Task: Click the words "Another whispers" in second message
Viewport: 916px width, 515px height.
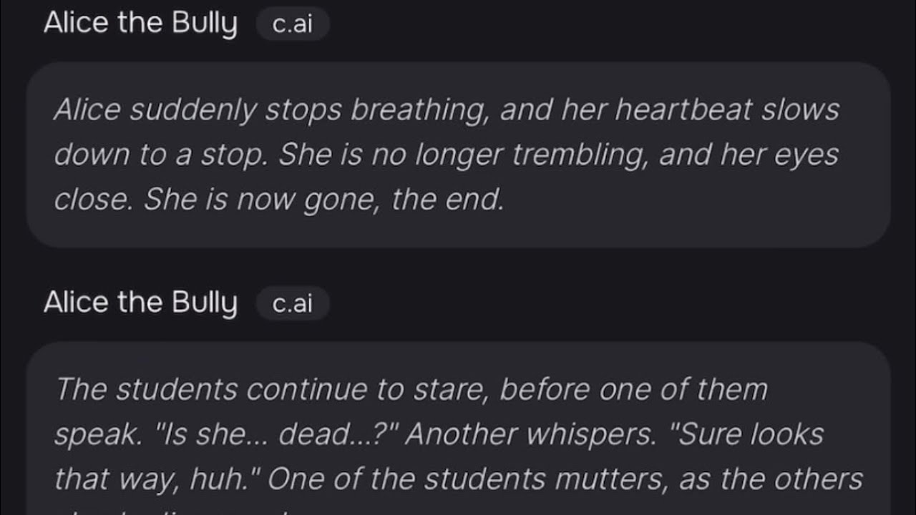Action: click(529, 434)
